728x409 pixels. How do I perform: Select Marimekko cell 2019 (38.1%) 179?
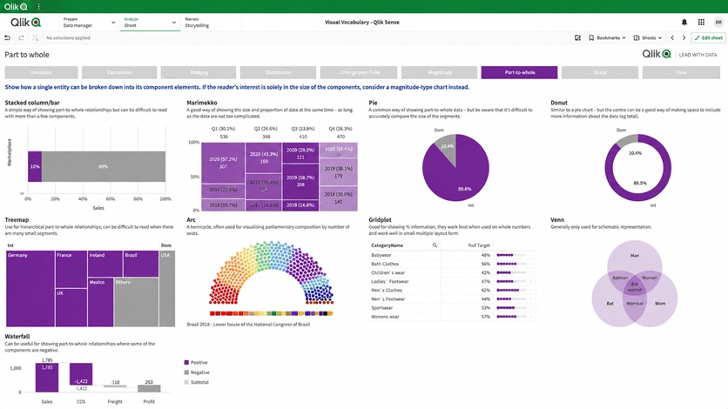(339, 172)
